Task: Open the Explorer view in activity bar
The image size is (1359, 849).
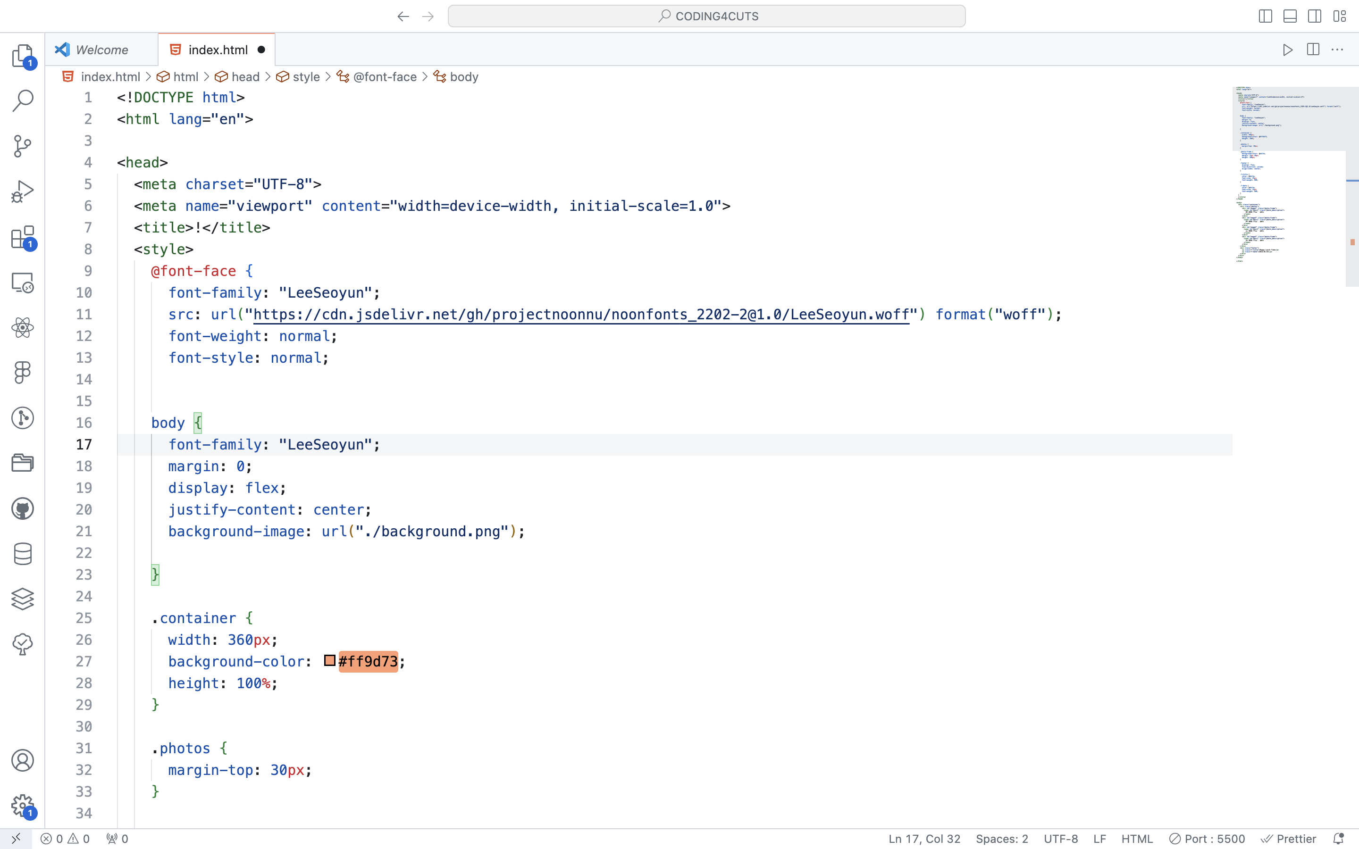Action: (23, 56)
